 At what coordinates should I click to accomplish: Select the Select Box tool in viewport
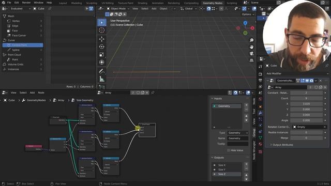tap(102, 23)
